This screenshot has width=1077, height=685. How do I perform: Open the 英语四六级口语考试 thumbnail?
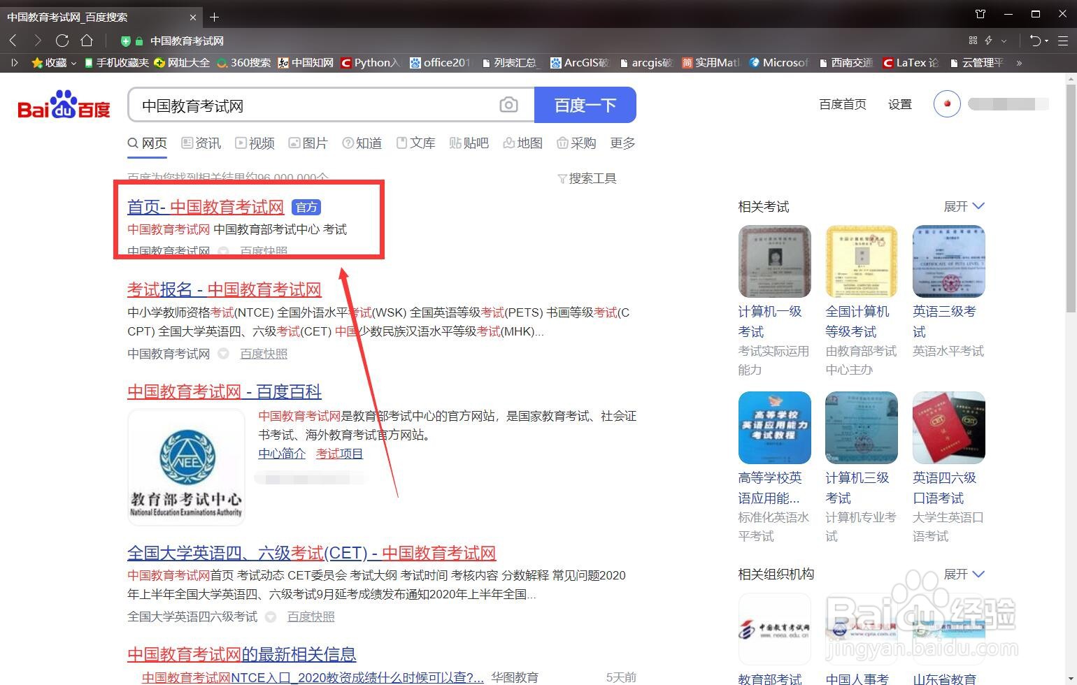coord(949,428)
